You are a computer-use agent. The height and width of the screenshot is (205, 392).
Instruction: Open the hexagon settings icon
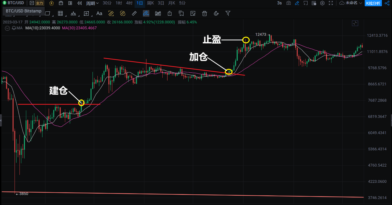(322, 3)
